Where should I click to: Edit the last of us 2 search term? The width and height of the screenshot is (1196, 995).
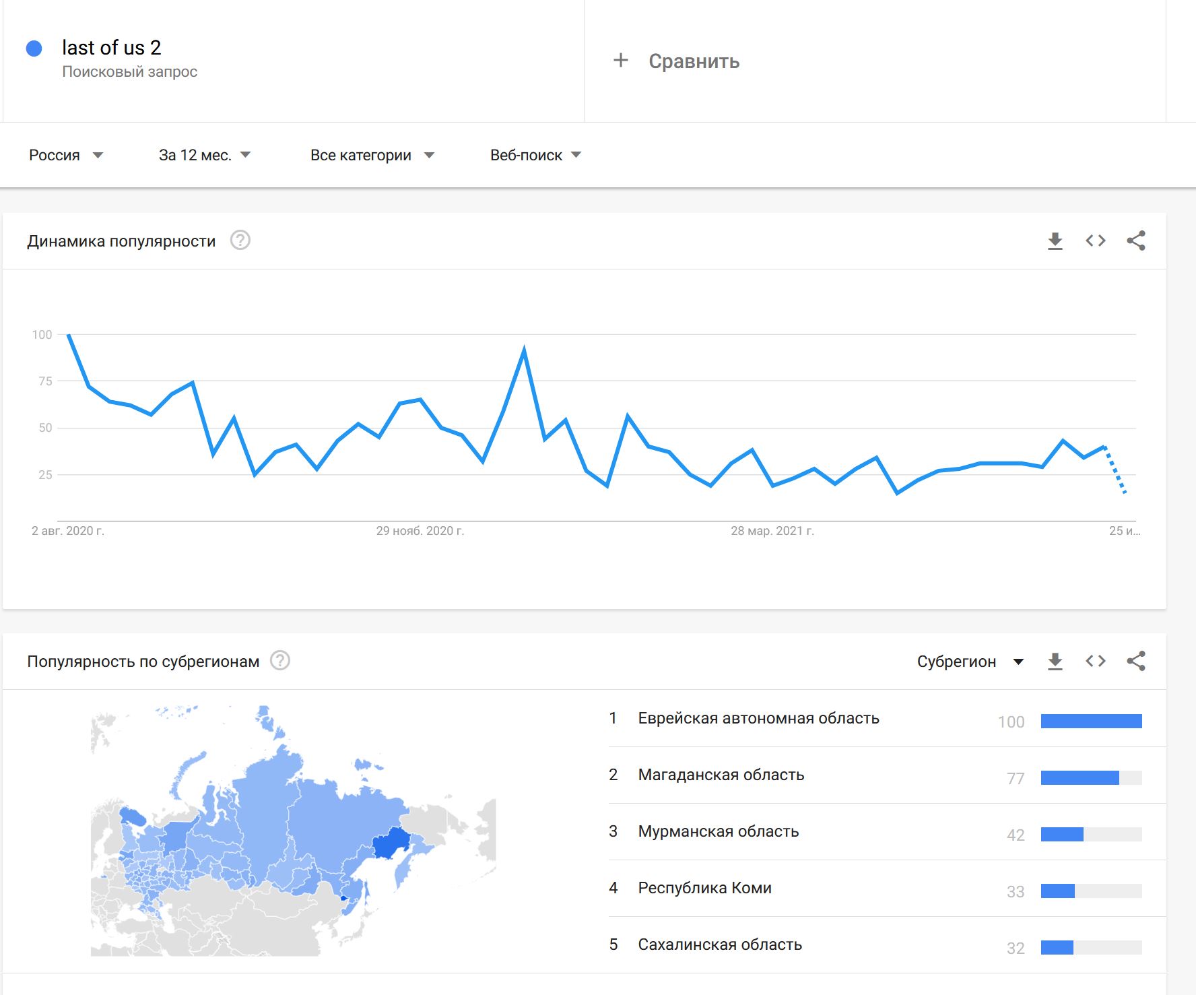[112, 49]
